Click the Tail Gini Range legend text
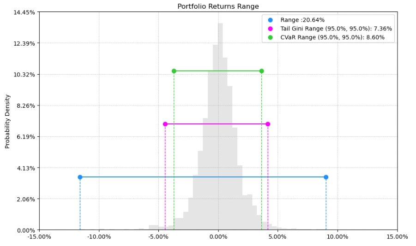 click(336, 29)
